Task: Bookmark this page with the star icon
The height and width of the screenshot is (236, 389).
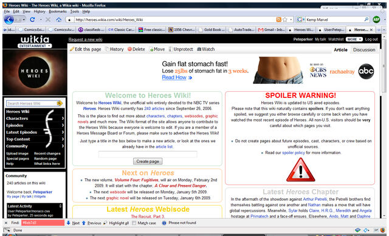Action: pyautogui.click(x=285, y=19)
